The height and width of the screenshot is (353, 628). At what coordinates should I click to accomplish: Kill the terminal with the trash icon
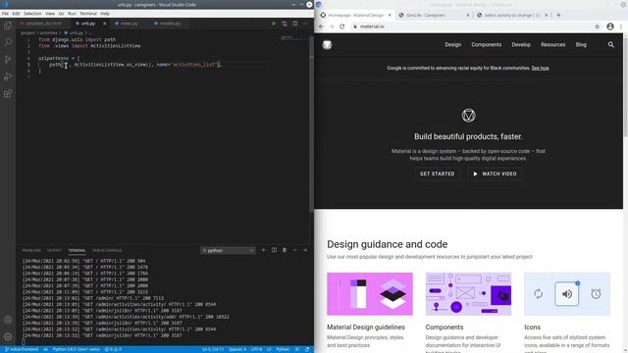pos(285,250)
